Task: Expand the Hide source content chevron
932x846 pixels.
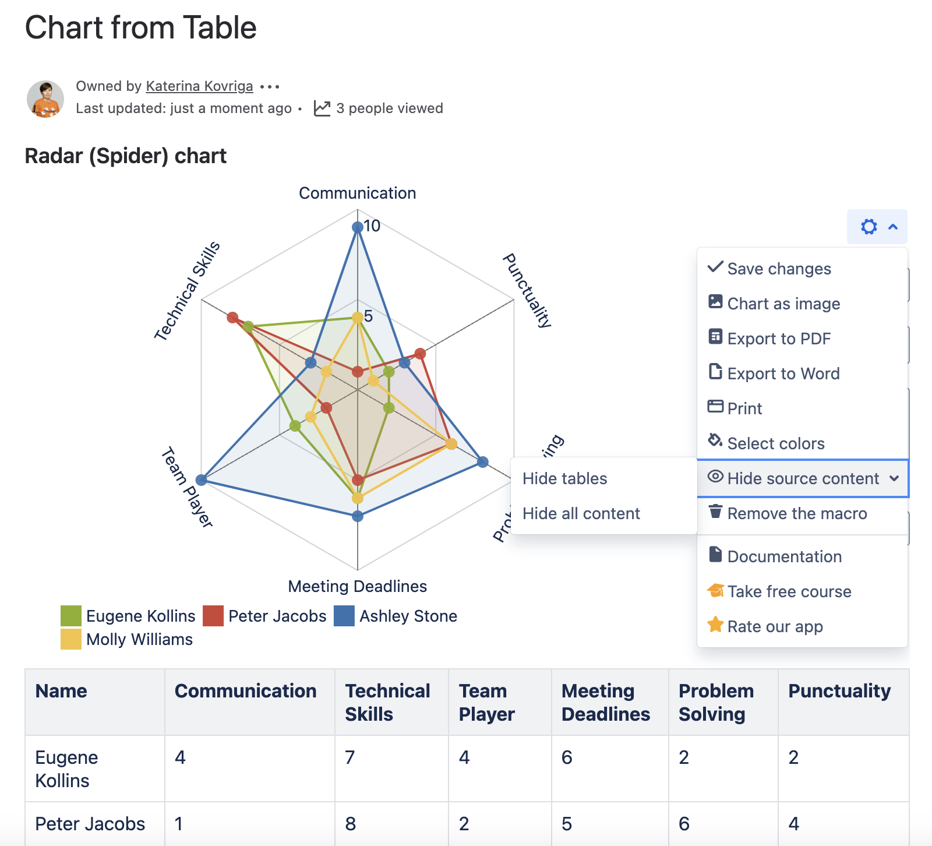Action: (x=894, y=478)
